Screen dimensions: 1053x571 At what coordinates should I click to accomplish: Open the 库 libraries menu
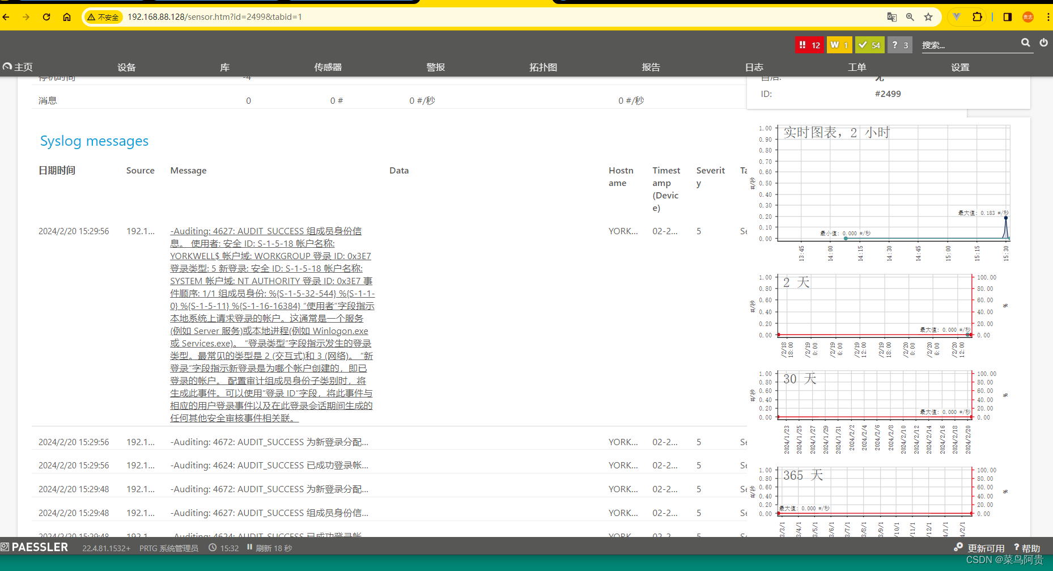224,67
